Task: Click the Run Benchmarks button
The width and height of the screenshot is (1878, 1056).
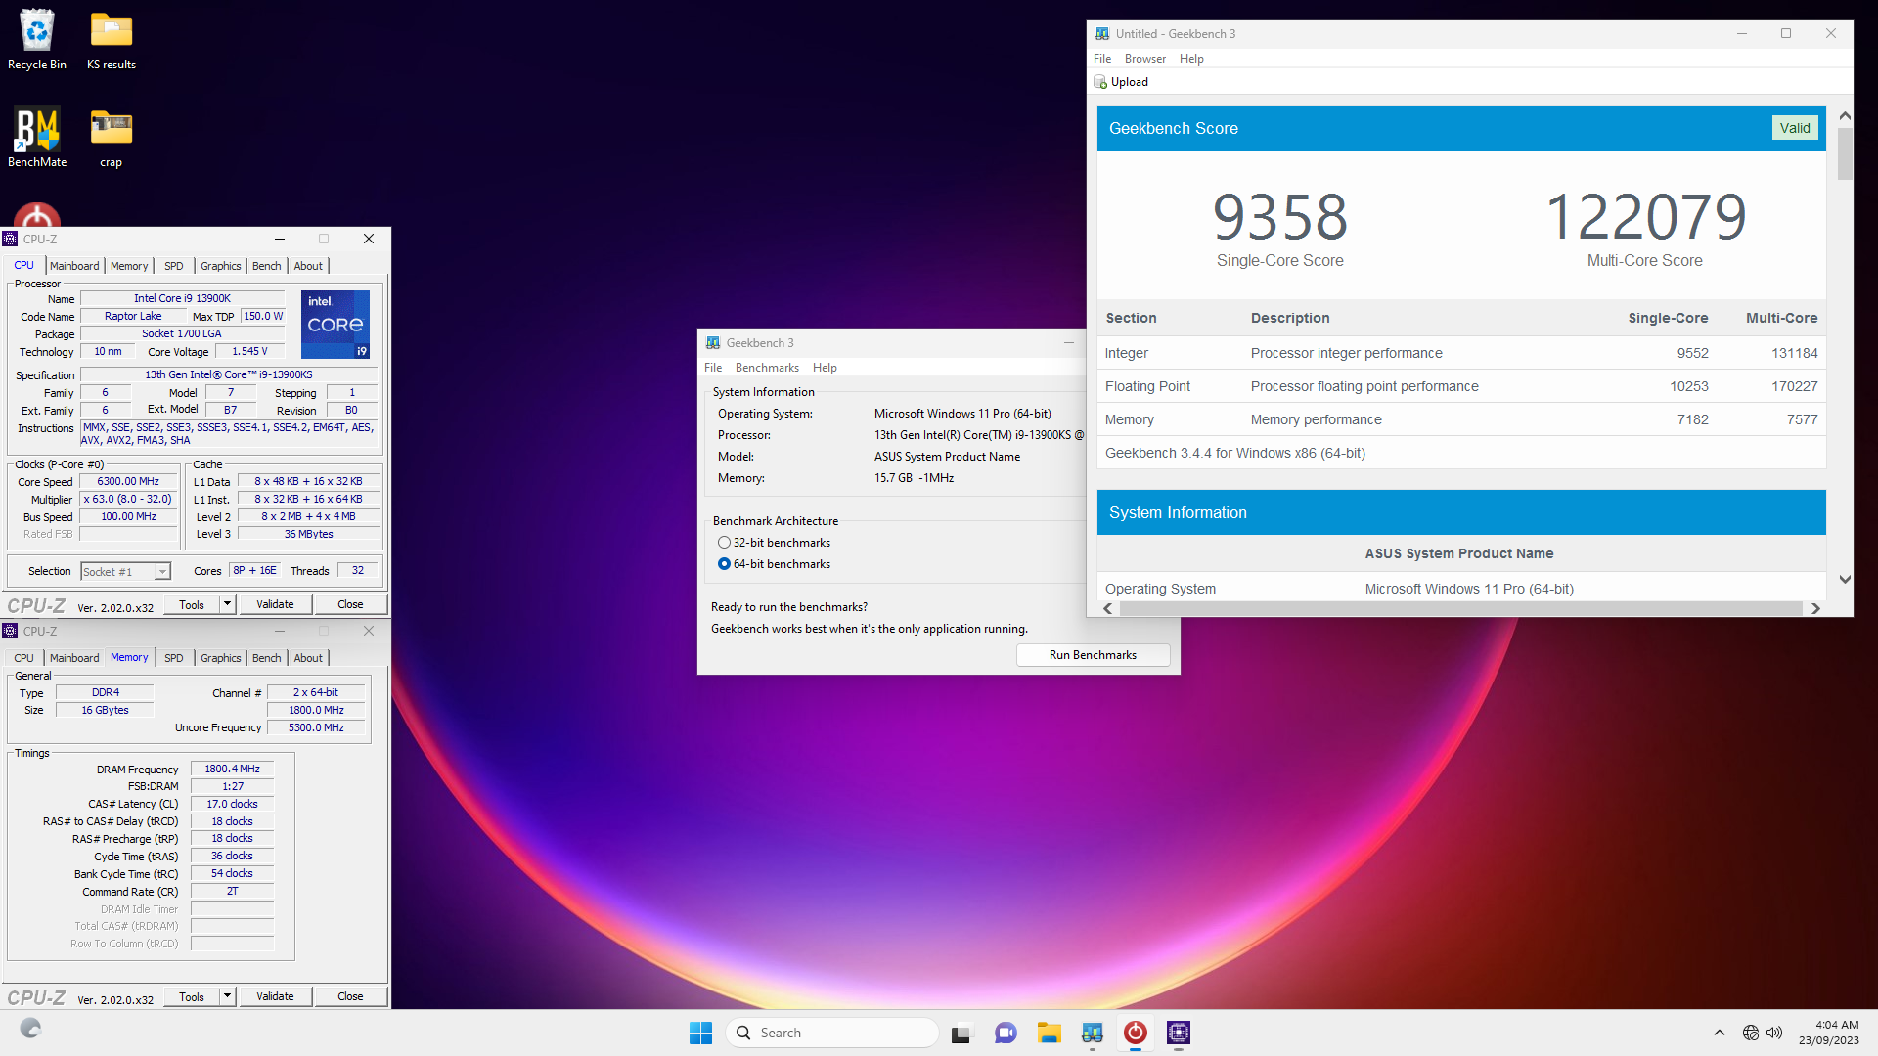Action: pyautogui.click(x=1093, y=655)
